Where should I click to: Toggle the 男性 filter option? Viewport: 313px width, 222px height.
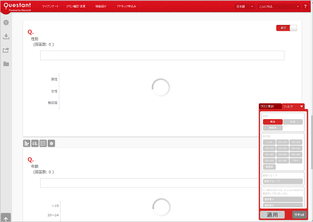tap(272, 121)
